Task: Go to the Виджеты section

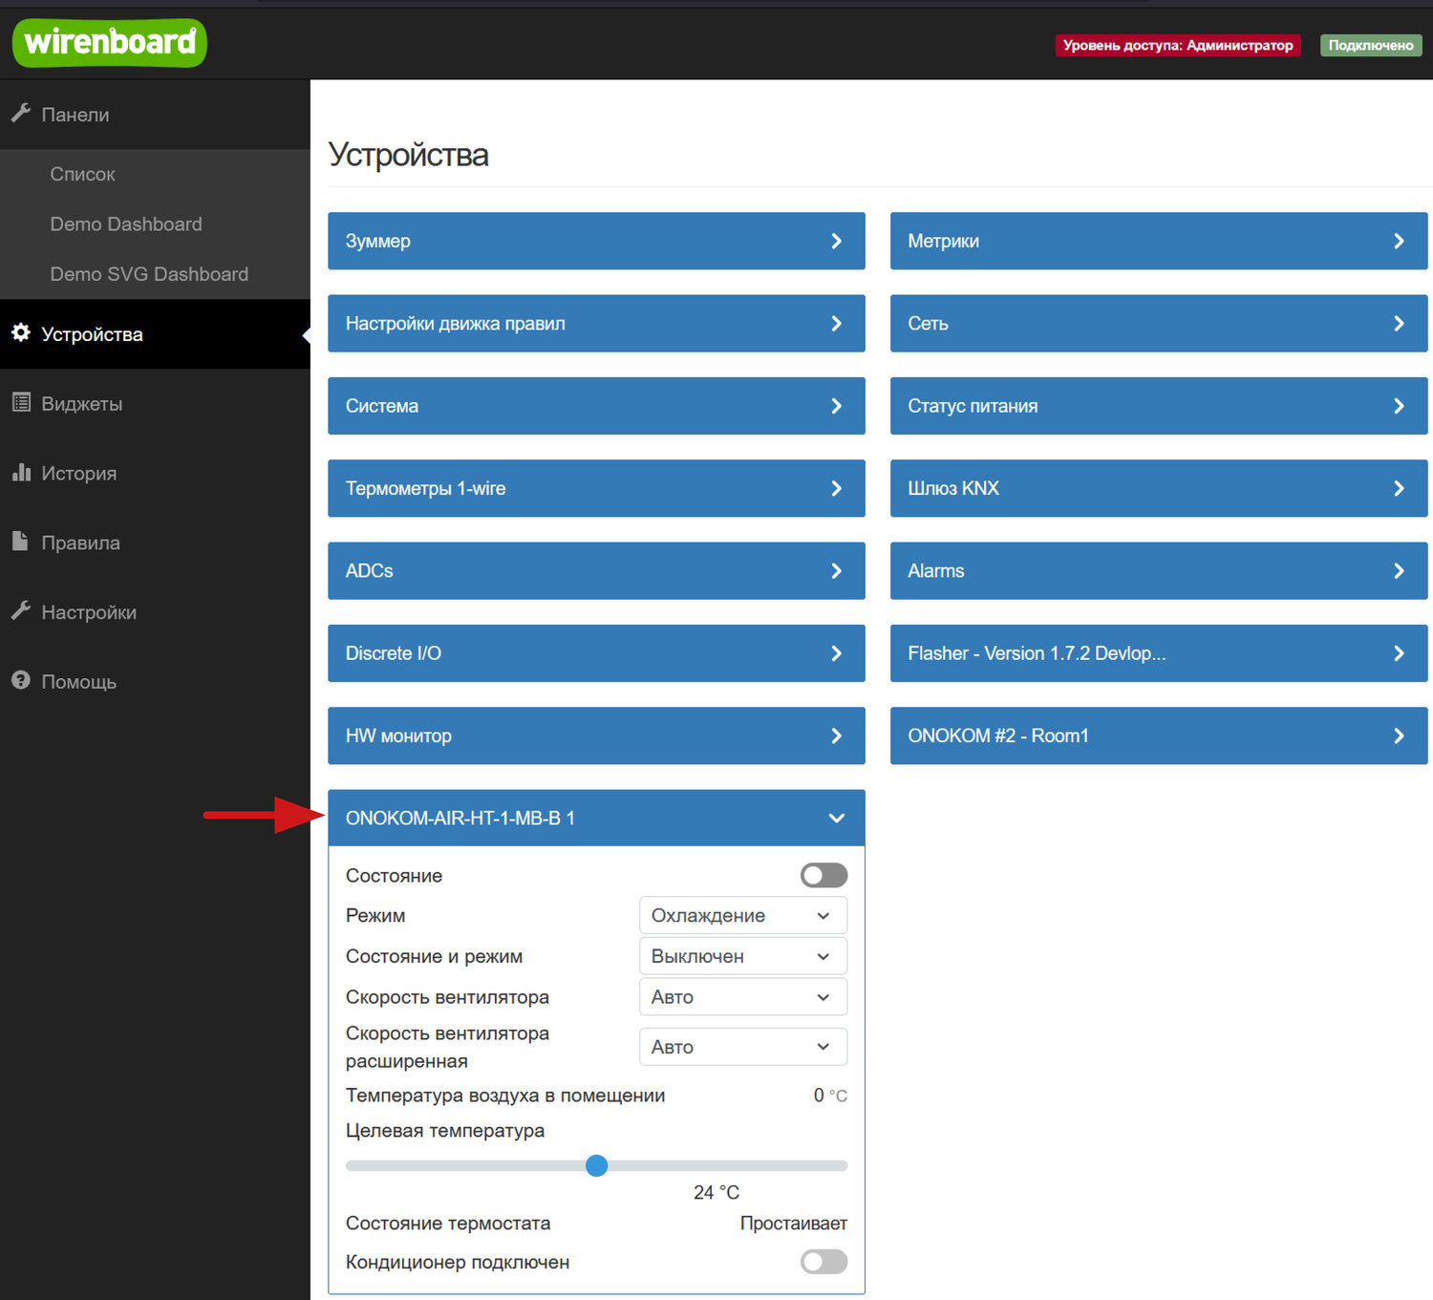Action: (x=155, y=404)
